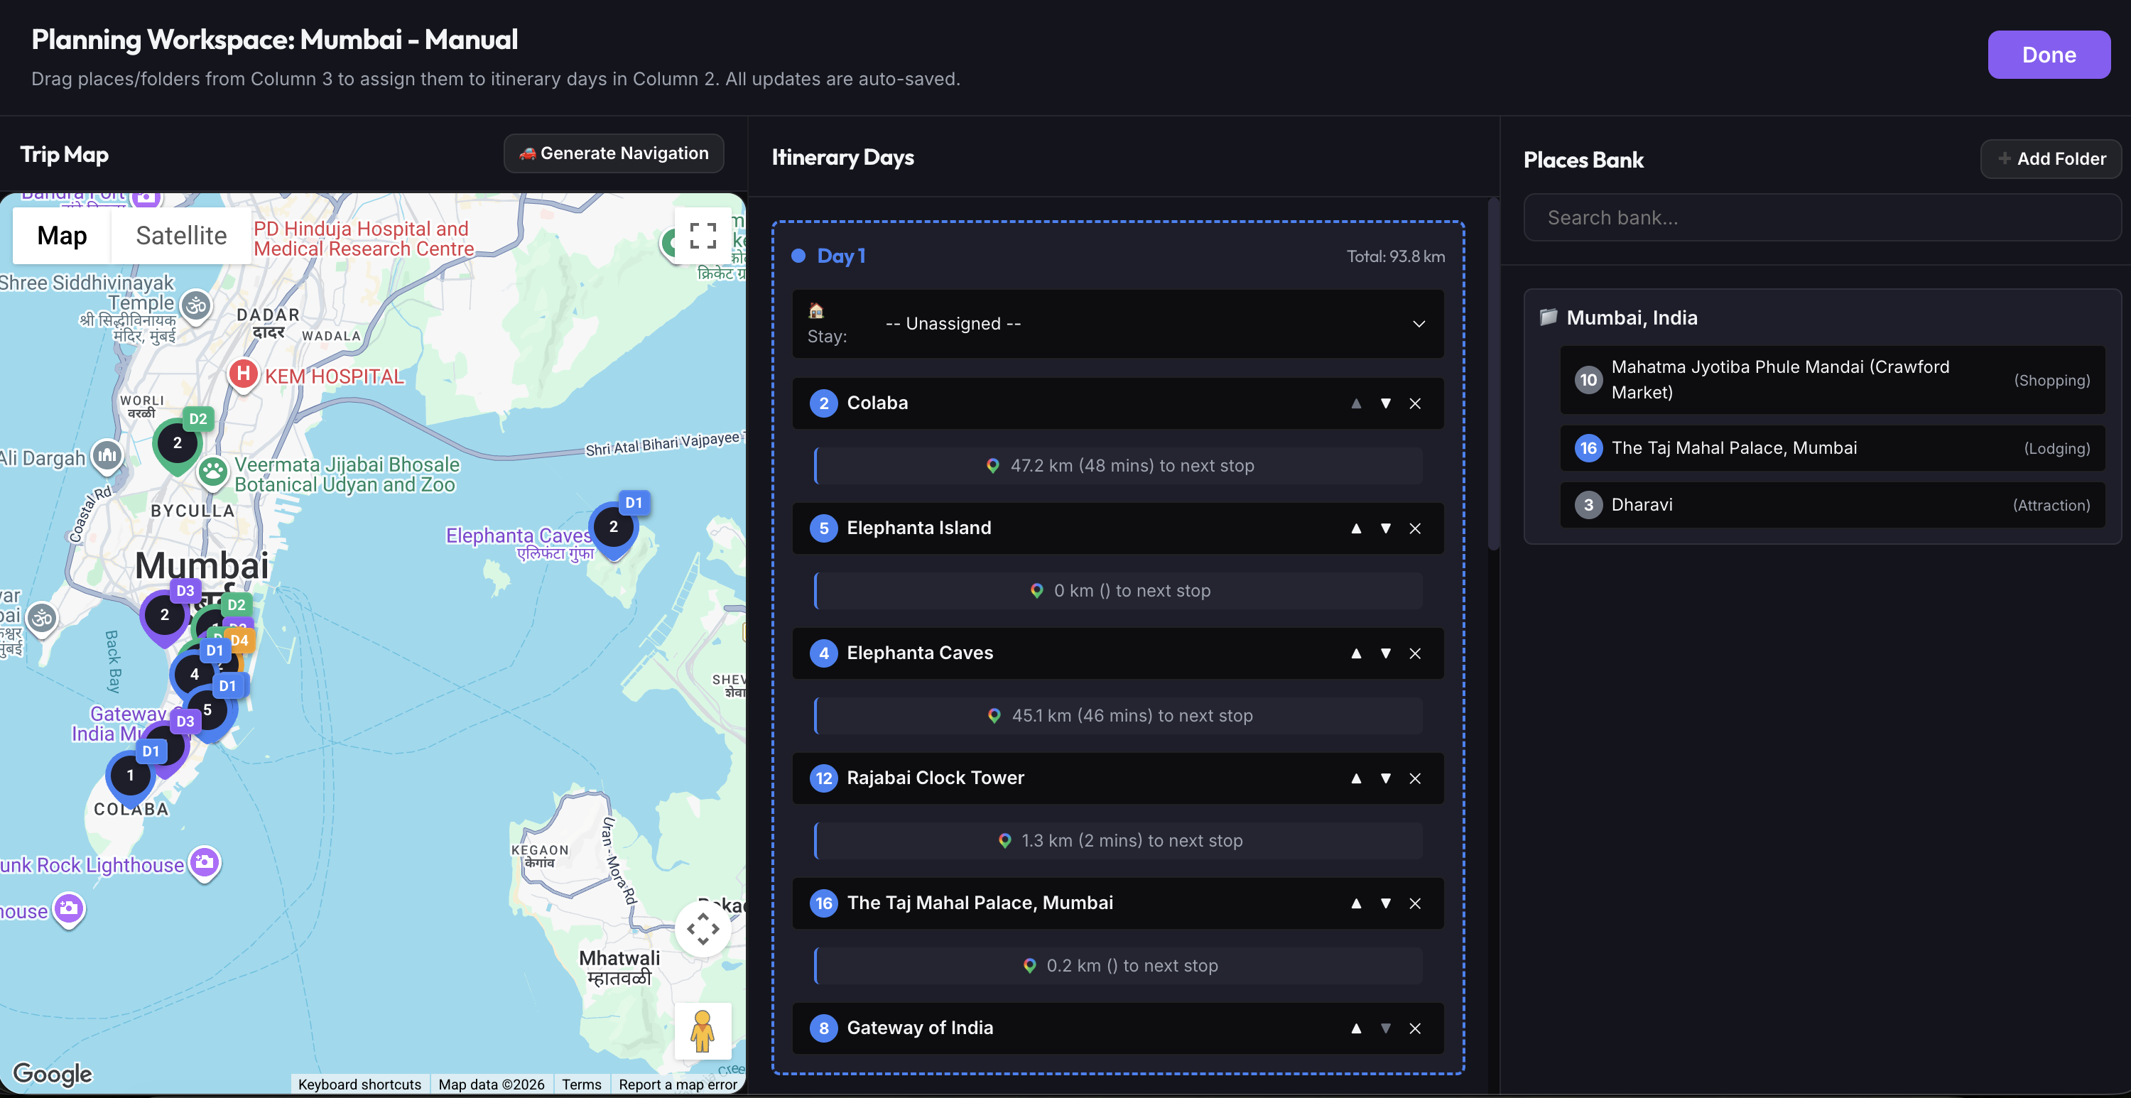
Task: Click the Total: 93.8 km label
Action: point(1396,256)
